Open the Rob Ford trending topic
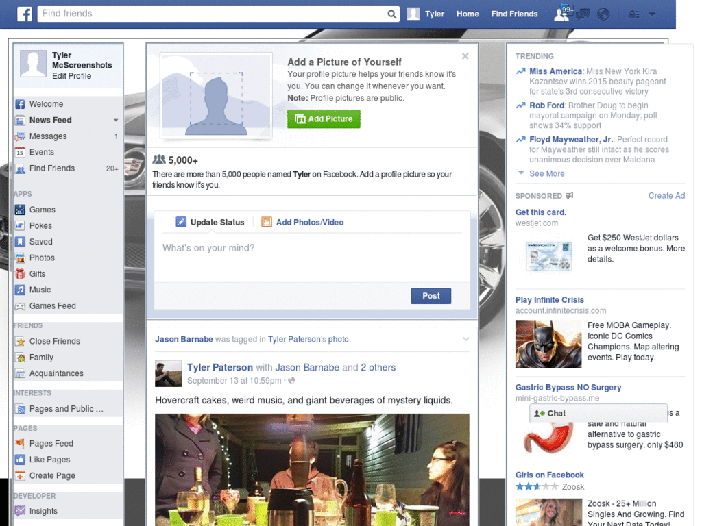This screenshot has width=702, height=526. [546, 105]
